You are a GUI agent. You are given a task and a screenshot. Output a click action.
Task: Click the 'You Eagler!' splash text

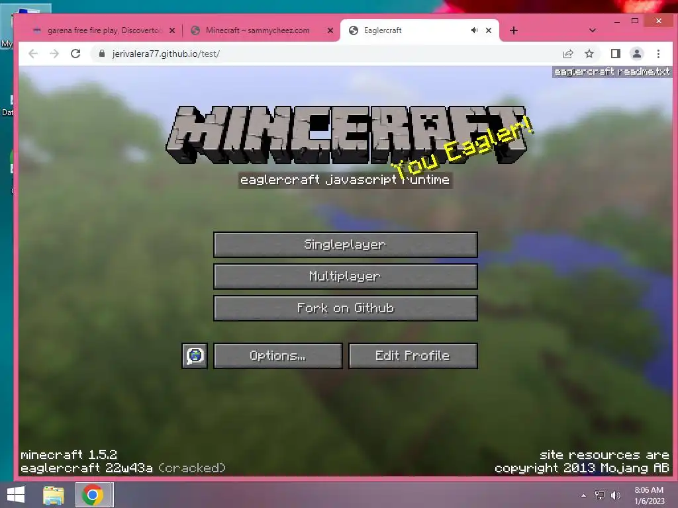[463, 148]
